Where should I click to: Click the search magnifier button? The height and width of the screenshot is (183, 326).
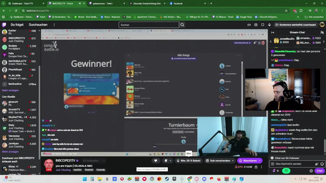pos(182,25)
